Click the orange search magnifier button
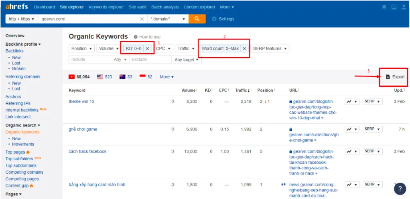The image size is (410, 199). click(x=197, y=19)
